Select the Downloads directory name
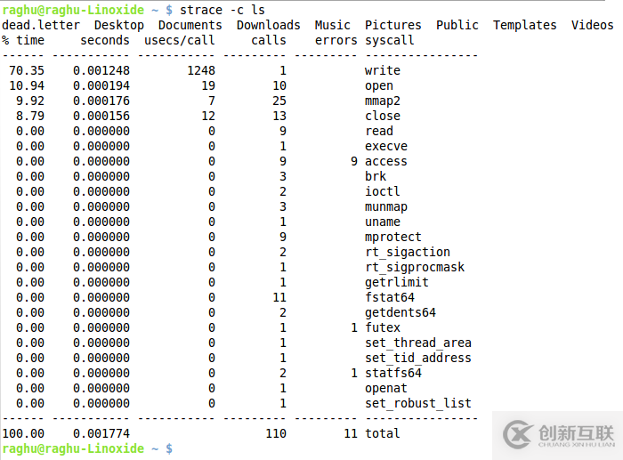This screenshot has width=623, height=460. [268, 25]
